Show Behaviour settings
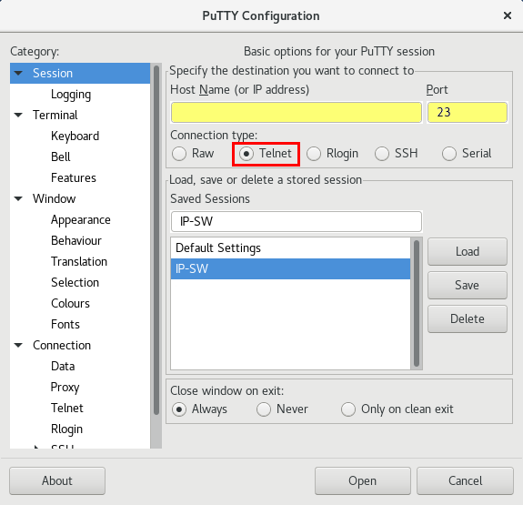The image size is (523, 505). click(76, 240)
